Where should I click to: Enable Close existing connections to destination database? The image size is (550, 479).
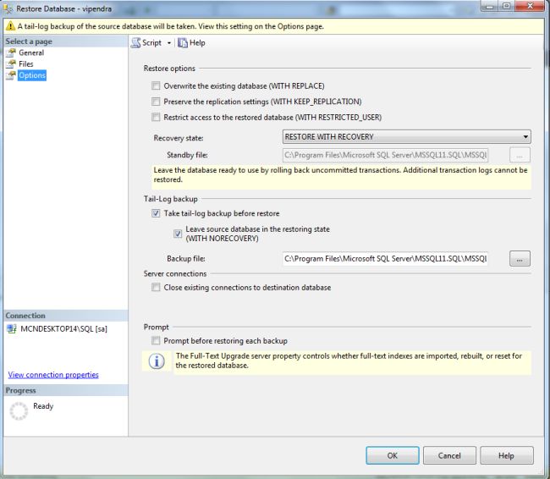[156, 288]
